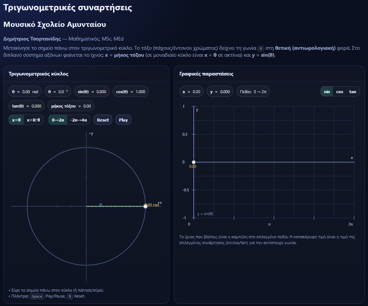Select x=R·θ mode toggle
The image size is (368, 306).
pyautogui.click(x=33, y=120)
